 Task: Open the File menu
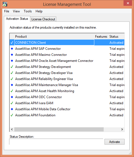click(7, 11)
